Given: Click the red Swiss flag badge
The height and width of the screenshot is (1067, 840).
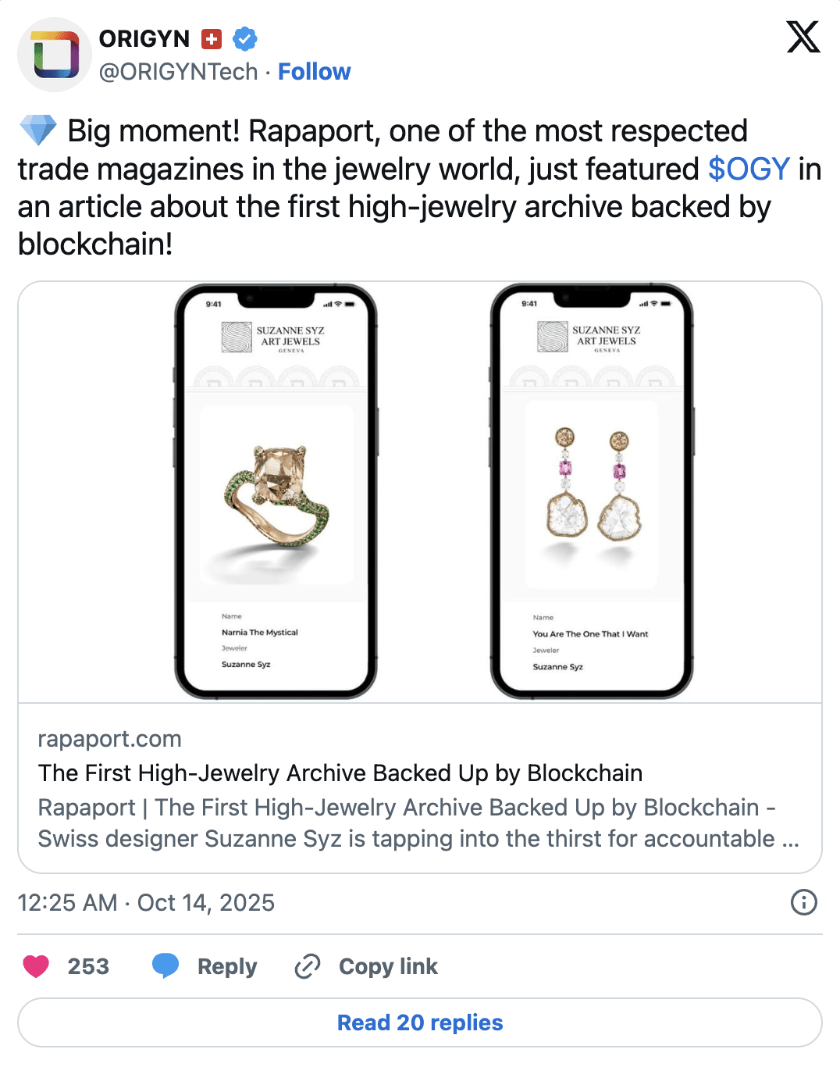Looking at the screenshot, I should click(212, 38).
